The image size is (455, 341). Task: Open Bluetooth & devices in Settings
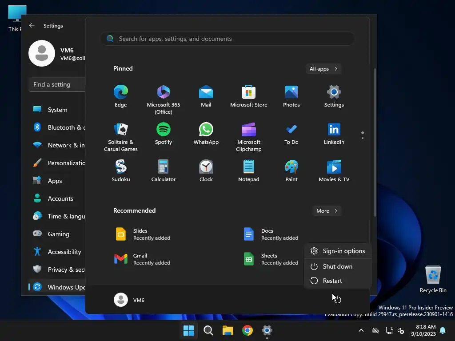(57, 127)
